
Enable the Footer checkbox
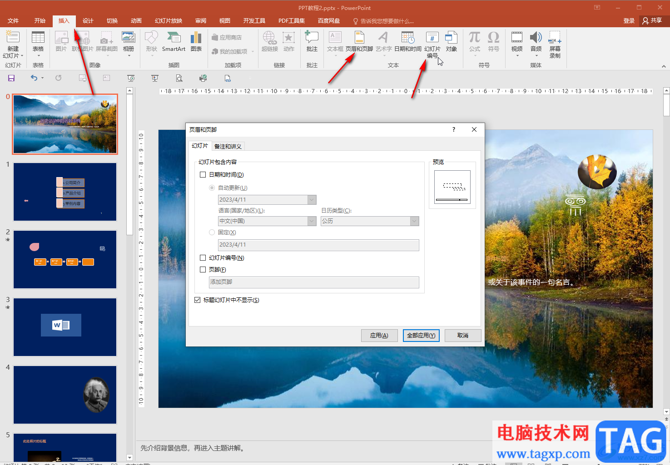tap(203, 270)
